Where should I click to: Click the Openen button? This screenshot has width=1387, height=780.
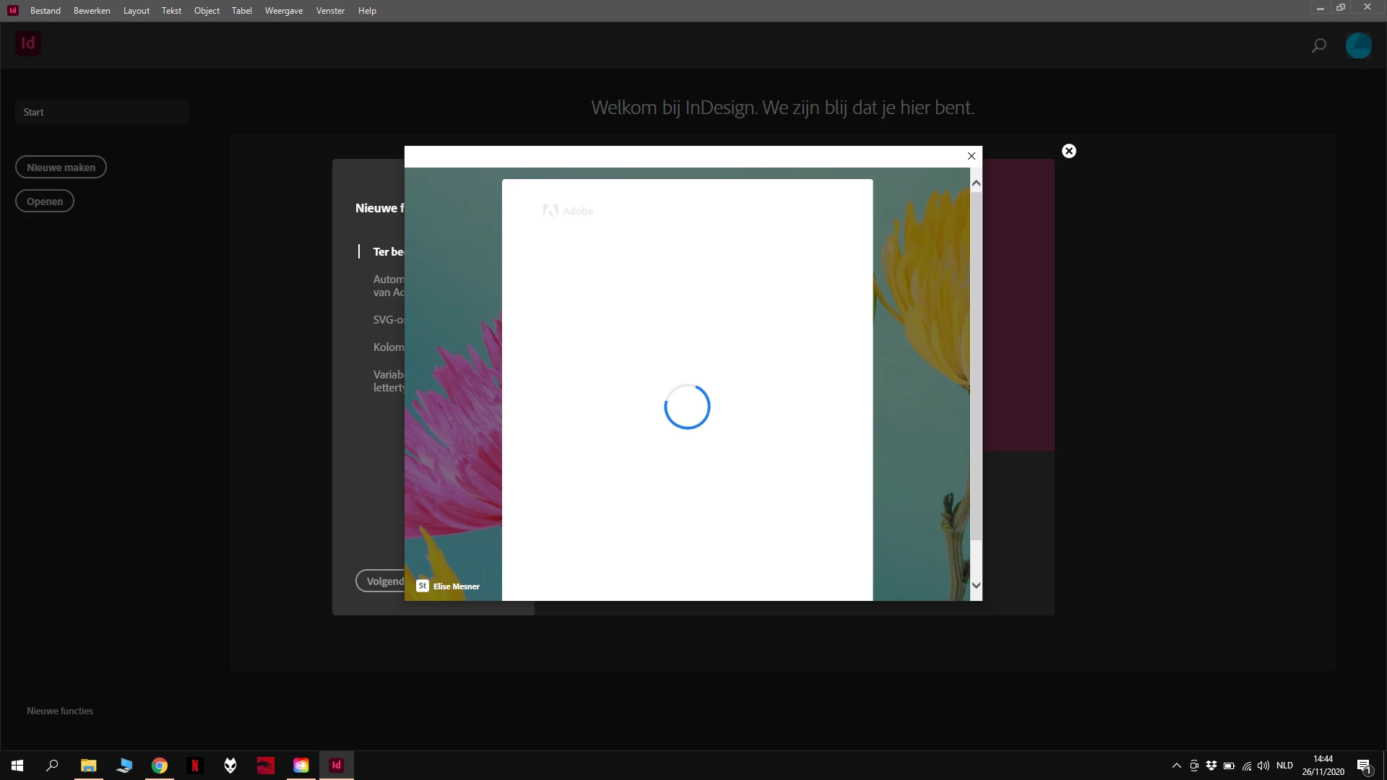point(45,201)
